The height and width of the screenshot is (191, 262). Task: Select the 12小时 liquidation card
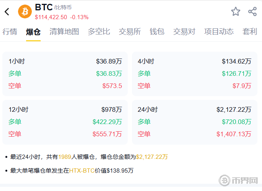[65, 122]
